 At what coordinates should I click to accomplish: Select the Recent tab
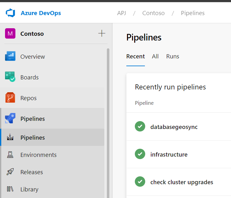point(135,56)
